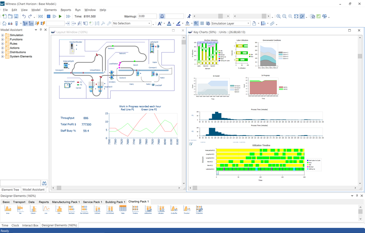Open a model file using folder icon
Screen dimensions: 365x233
tap(10, 16)
